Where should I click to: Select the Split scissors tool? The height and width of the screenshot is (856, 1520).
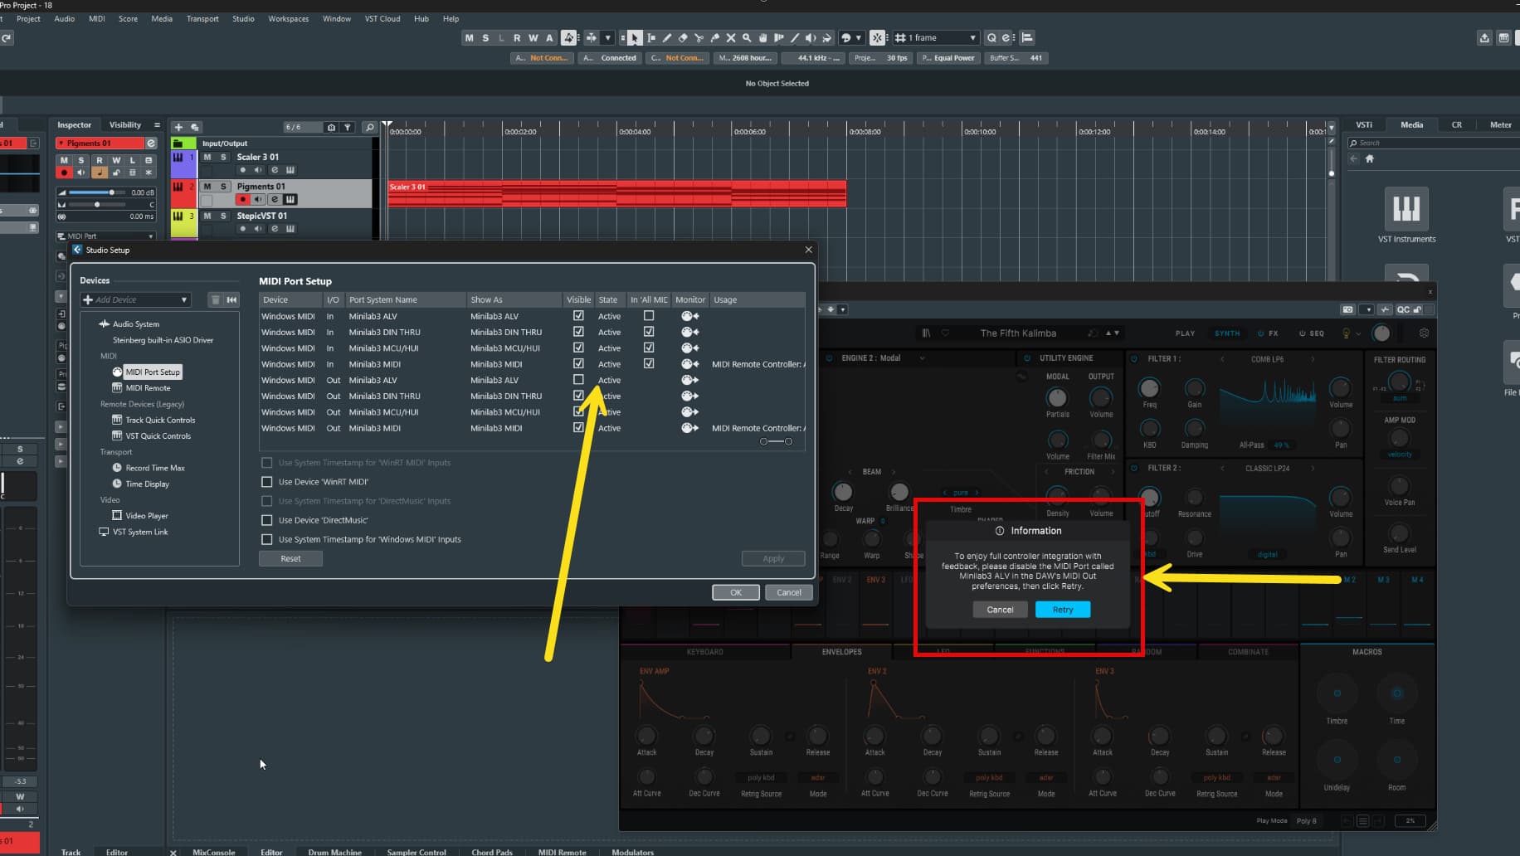pyautogui.click(x=699, y=37)
